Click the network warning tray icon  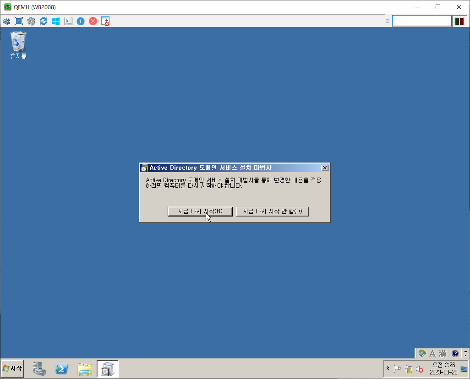[x=408, y=369]
